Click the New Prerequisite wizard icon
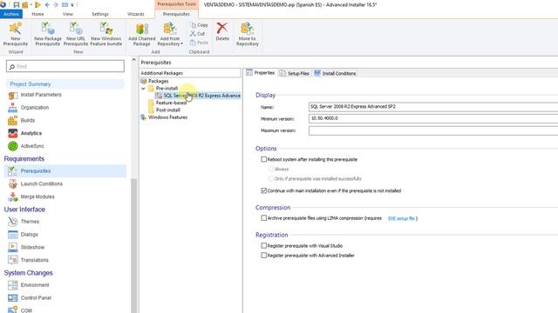Viewport: 558px width, 313px height. pos(16,34)
